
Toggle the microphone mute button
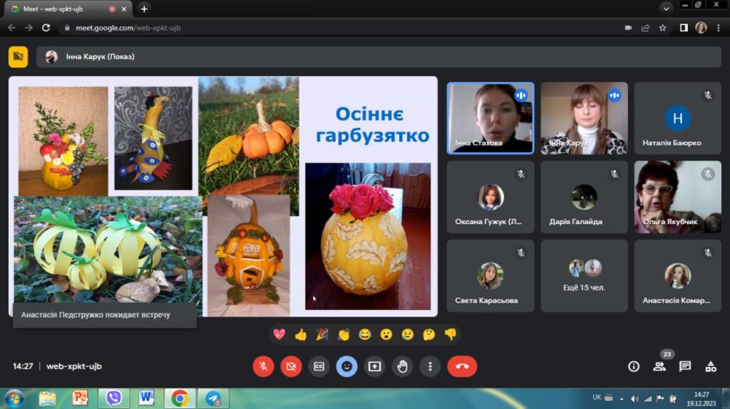(x=263, y=366)
